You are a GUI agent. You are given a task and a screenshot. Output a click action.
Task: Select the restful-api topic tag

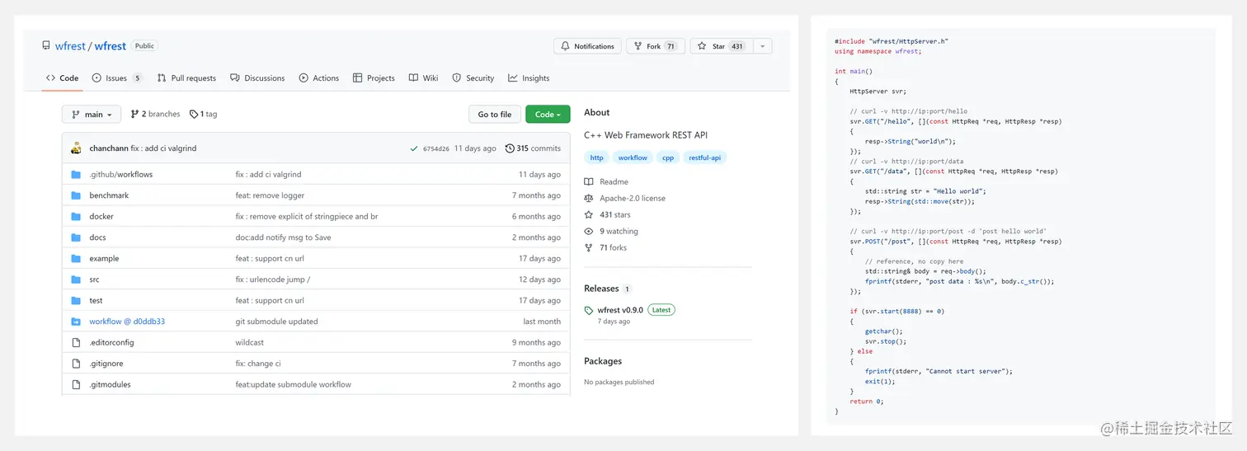tap(705, 157)
